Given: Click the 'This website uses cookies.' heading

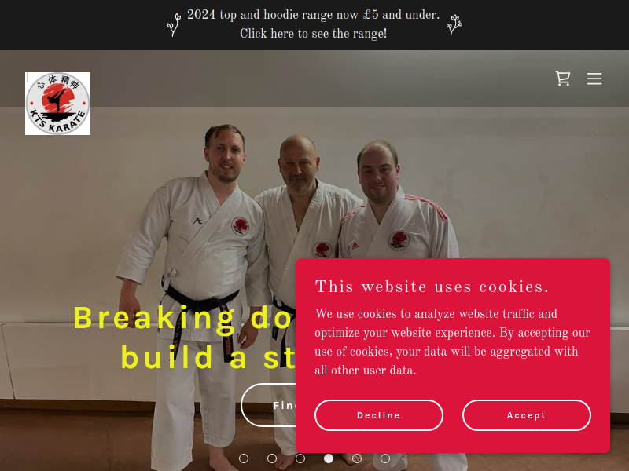Looking at the screenshot, I should coord(432,287).
